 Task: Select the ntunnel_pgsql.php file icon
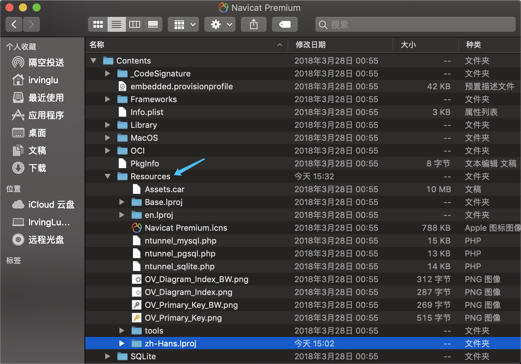coord(137,254)
